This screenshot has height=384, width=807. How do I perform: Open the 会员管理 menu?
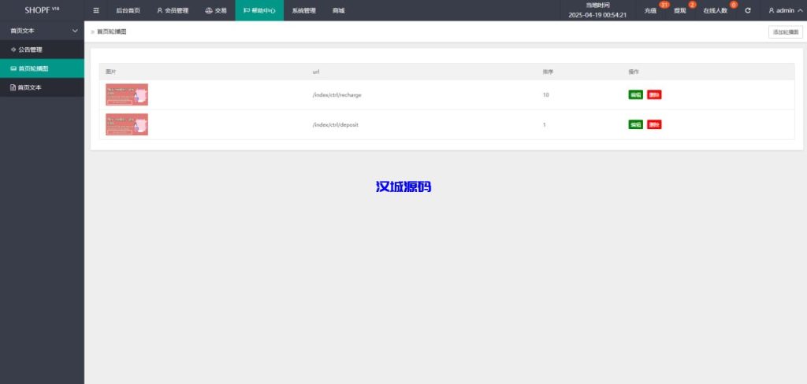point(173,11)
